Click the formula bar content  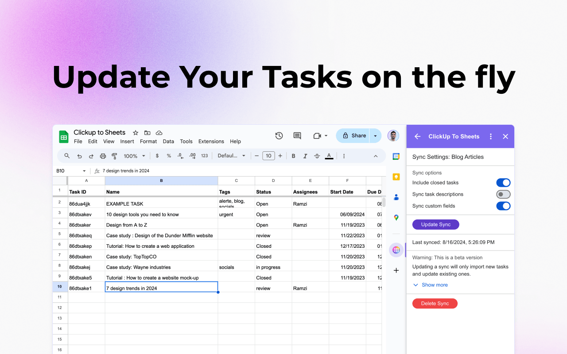[126, 171]
